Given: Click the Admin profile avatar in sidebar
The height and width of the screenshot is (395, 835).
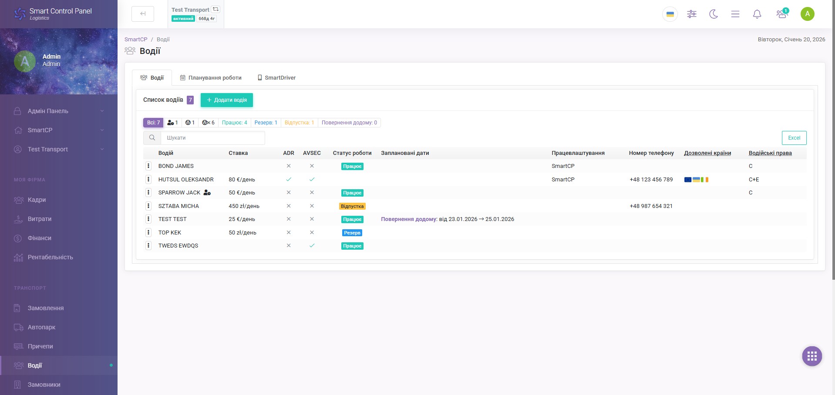Looking at the screenshot, I should coord(25,61).
